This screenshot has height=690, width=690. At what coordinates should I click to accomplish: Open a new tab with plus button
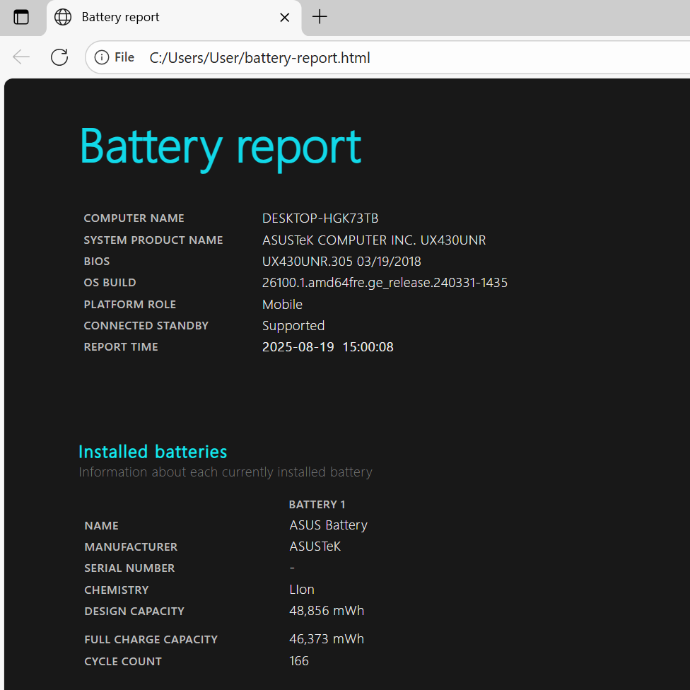[x=320, y=17]
